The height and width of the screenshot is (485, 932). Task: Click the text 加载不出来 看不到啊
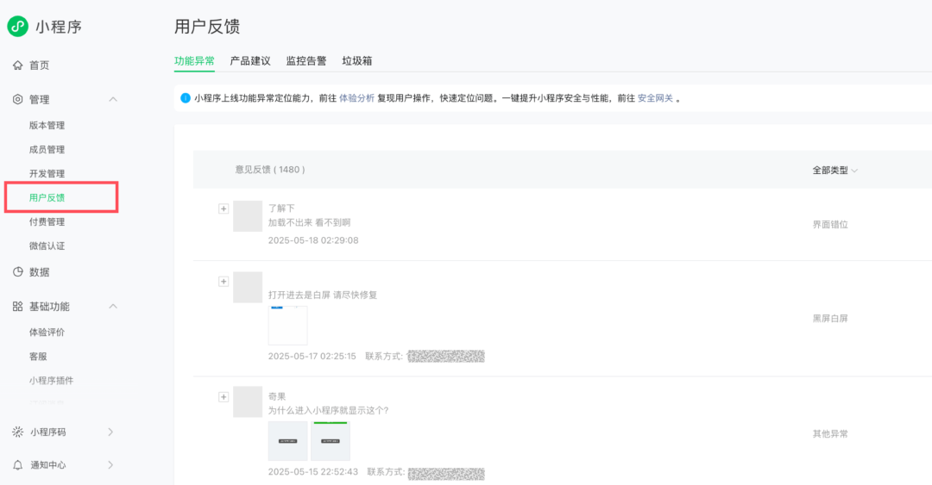pos(309,222)
